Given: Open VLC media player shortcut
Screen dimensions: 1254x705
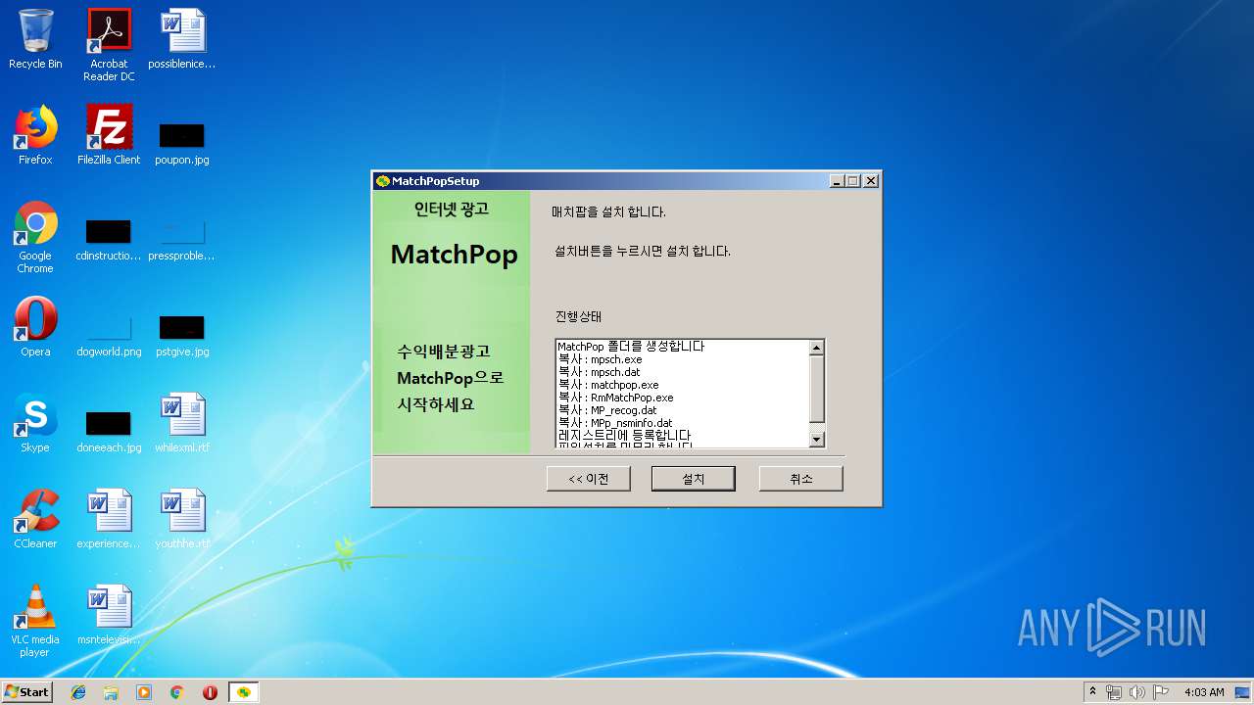Looking at the screenshot, I should coord(35,622).
